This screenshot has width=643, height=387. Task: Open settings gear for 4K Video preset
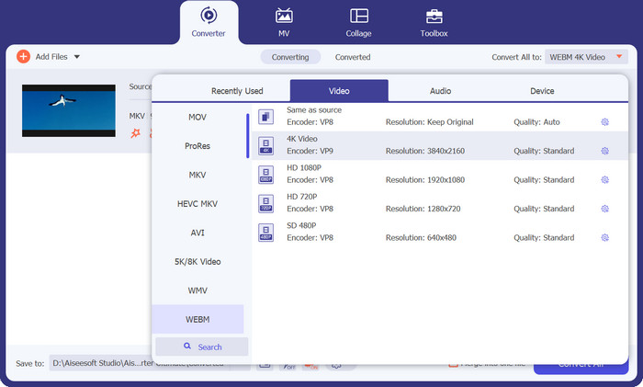[604, 151]
